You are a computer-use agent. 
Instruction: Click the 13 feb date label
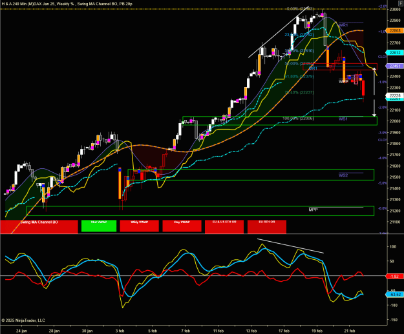pyautogui.click(x=251, y=331)
